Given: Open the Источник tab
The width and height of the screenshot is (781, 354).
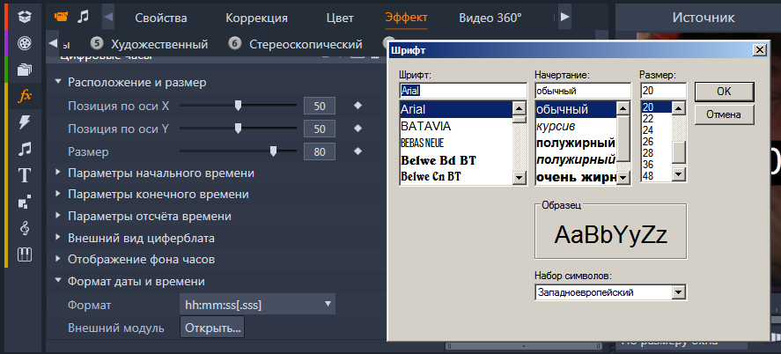Looking at the screenshot, I should (x=704, y=18).
